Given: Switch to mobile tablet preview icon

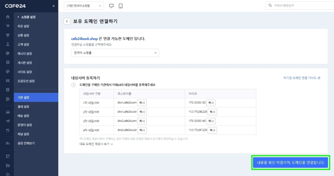Looking at the screenshot, I should click(x=121, y=6).
